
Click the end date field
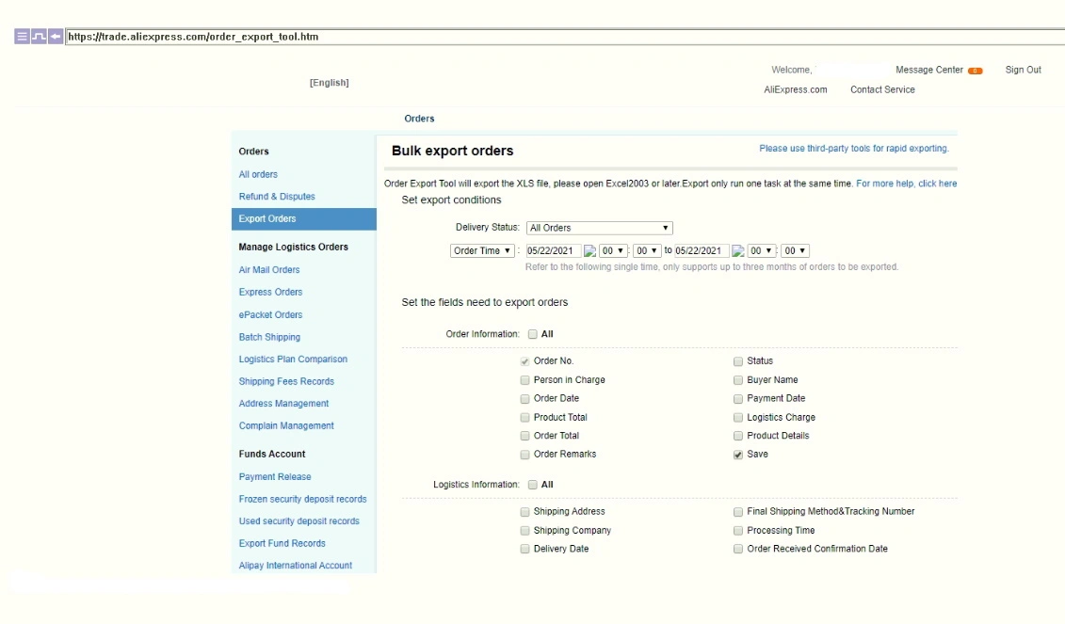[x=702, y=251]
